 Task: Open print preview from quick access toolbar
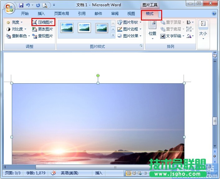(x=45, y=5)
